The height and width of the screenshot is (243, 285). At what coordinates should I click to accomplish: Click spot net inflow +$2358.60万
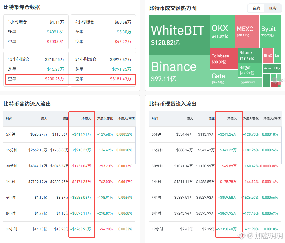pyautogui.click(x=226, y=229)
